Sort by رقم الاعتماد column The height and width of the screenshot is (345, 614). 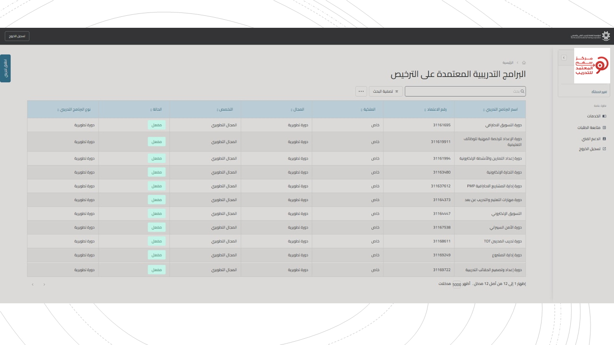pos(436,110)
